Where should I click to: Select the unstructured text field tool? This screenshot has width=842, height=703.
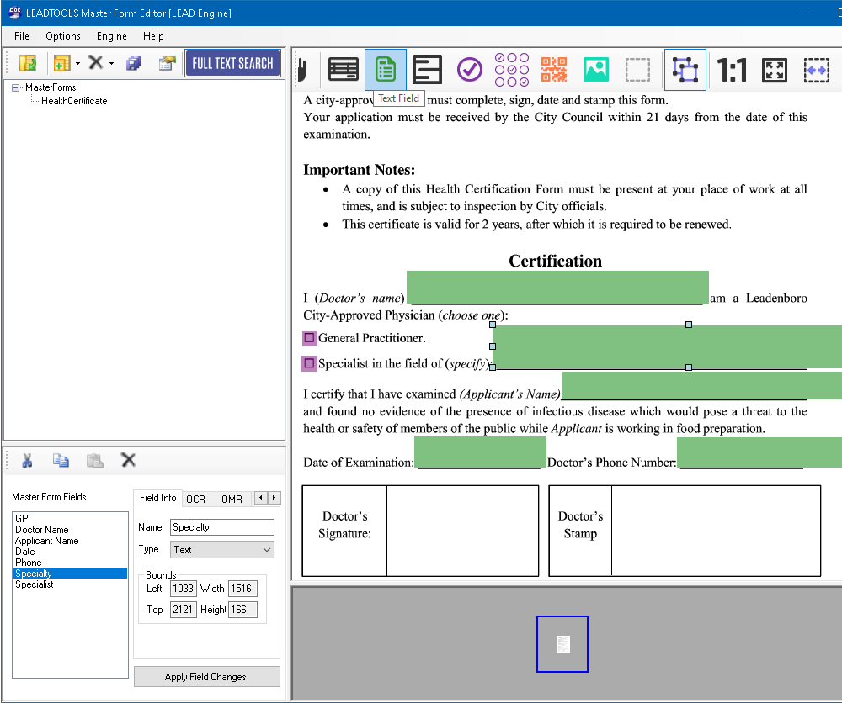click(x=428, y=70)
